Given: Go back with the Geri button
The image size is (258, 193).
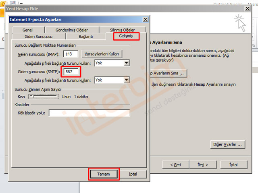Looking at the screenshot, I should pos(175,164).
